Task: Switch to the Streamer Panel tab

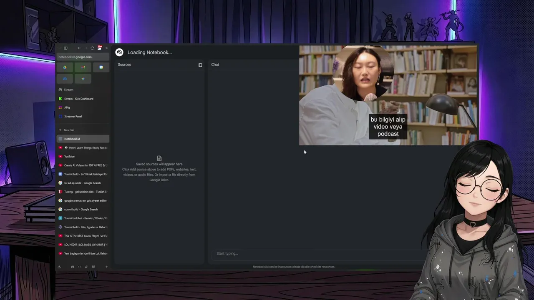Action: click(x=83, y=116)
